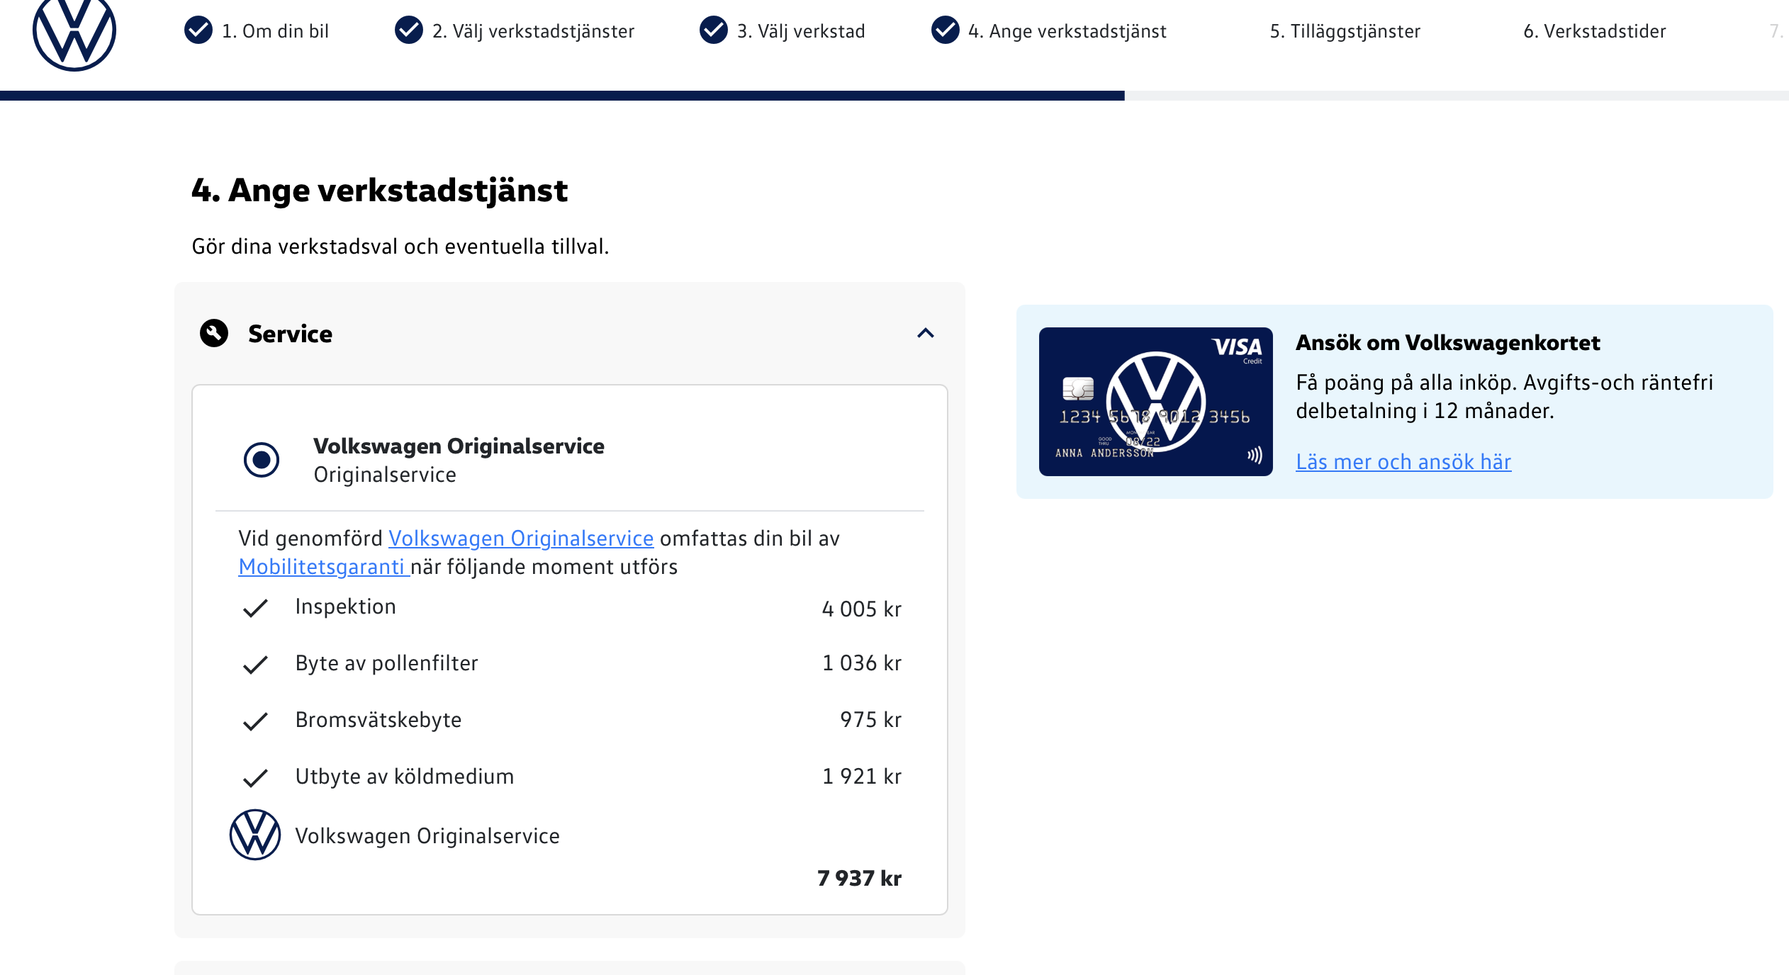Click the wrench icon beside Service
1789x975 pixels.
[x=214, y=333]
